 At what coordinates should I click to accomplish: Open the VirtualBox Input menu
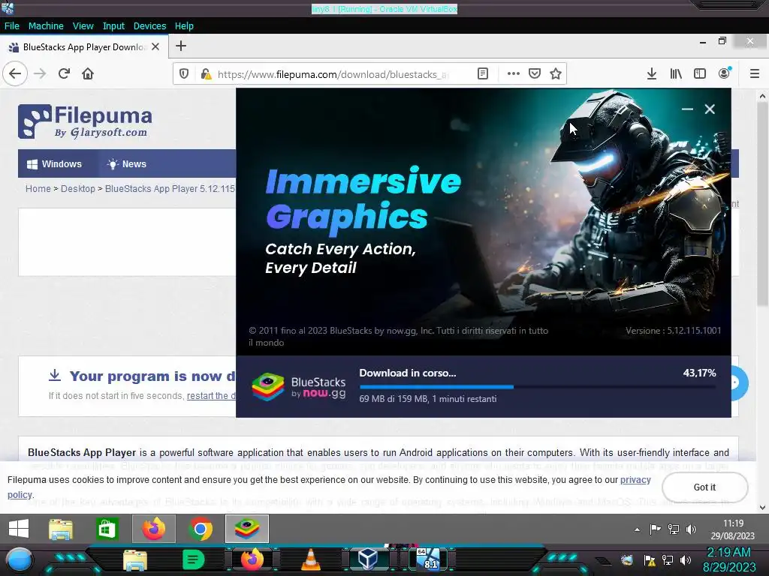click(113, 26)
